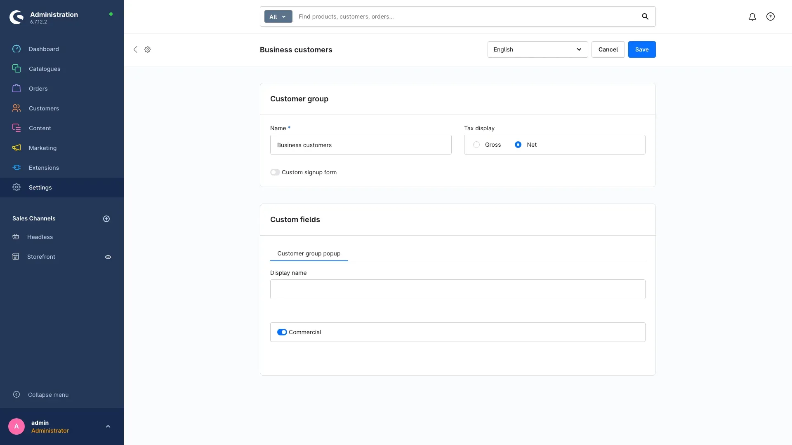Open notifications bell icon

coord(752,17)
